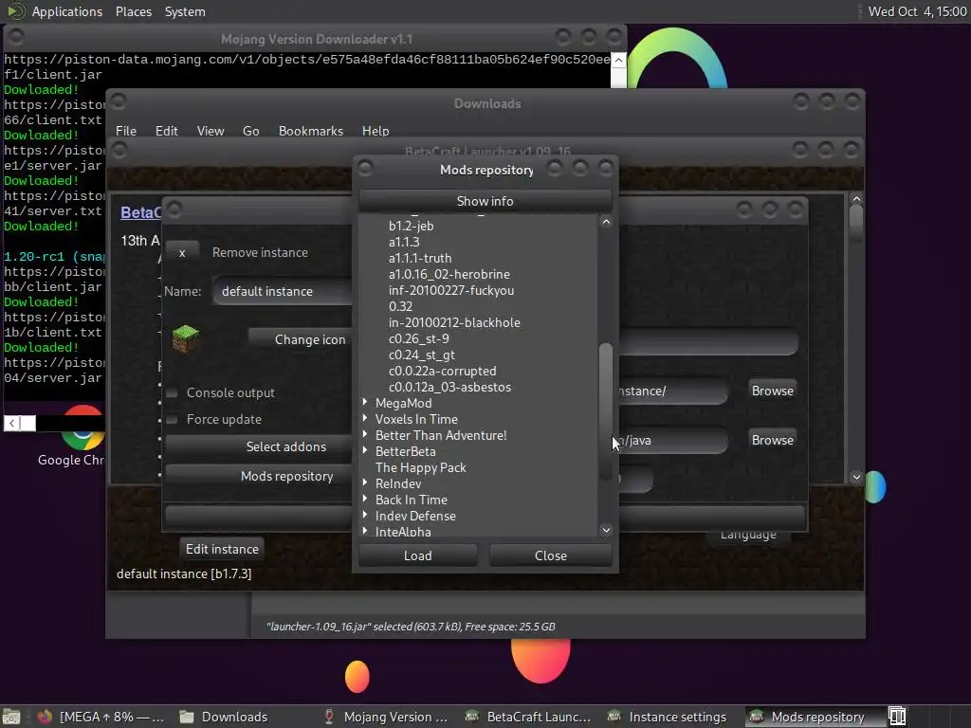Click the x Remove instance button
Viewport: 971px width, 728px height.
point(182,252)
